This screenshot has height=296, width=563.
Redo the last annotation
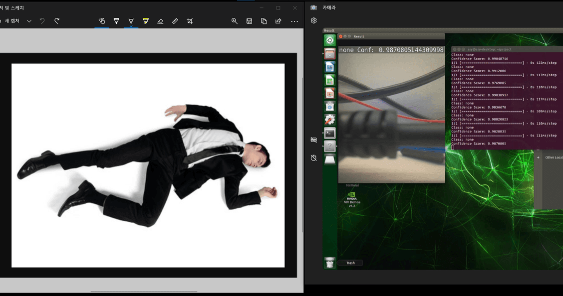coord(57,21)
